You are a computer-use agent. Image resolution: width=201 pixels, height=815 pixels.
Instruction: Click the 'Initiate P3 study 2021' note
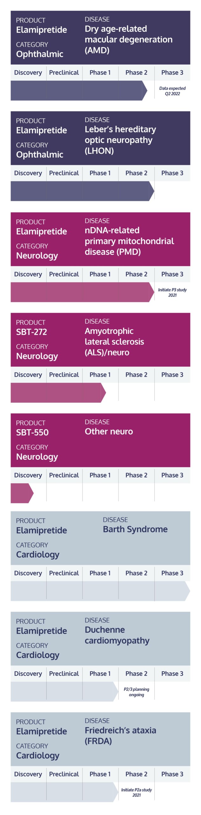[172, 293]
